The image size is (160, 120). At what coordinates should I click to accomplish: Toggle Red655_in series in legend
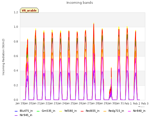(x=90, y=111)
